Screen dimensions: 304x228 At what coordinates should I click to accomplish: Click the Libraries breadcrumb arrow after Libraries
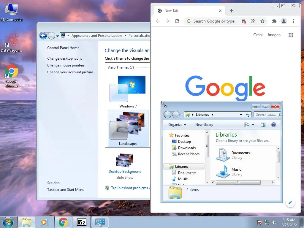pos(213,115)
